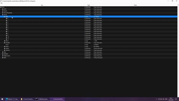Sort by the Key column header
Viewport: 179px width, 101px height.
42,5
